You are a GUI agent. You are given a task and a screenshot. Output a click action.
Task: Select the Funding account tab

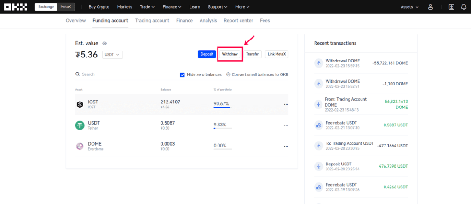[110, 20]
